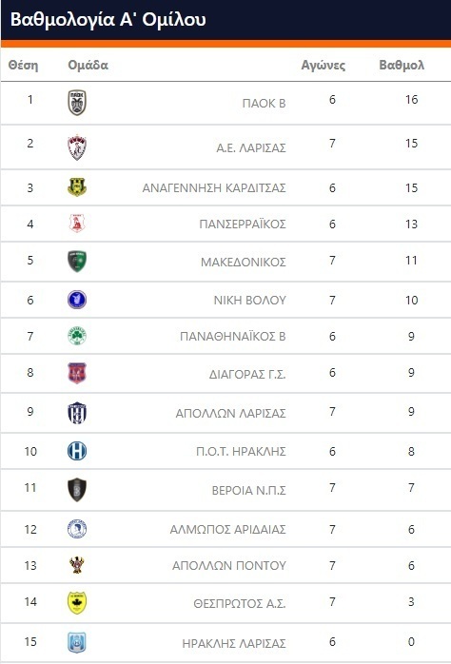Click the ΗΡΑΚΛΗΣ ΛΑΡΙΣΑΣ light blue crest

click(77, 642)
